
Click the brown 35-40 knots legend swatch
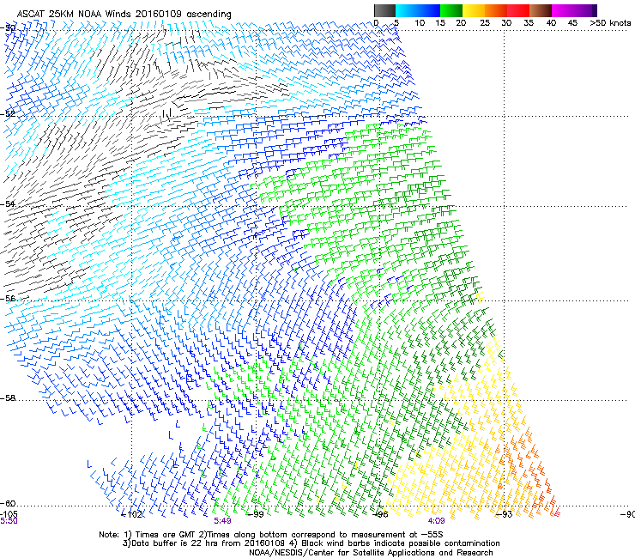click(541, 10)
